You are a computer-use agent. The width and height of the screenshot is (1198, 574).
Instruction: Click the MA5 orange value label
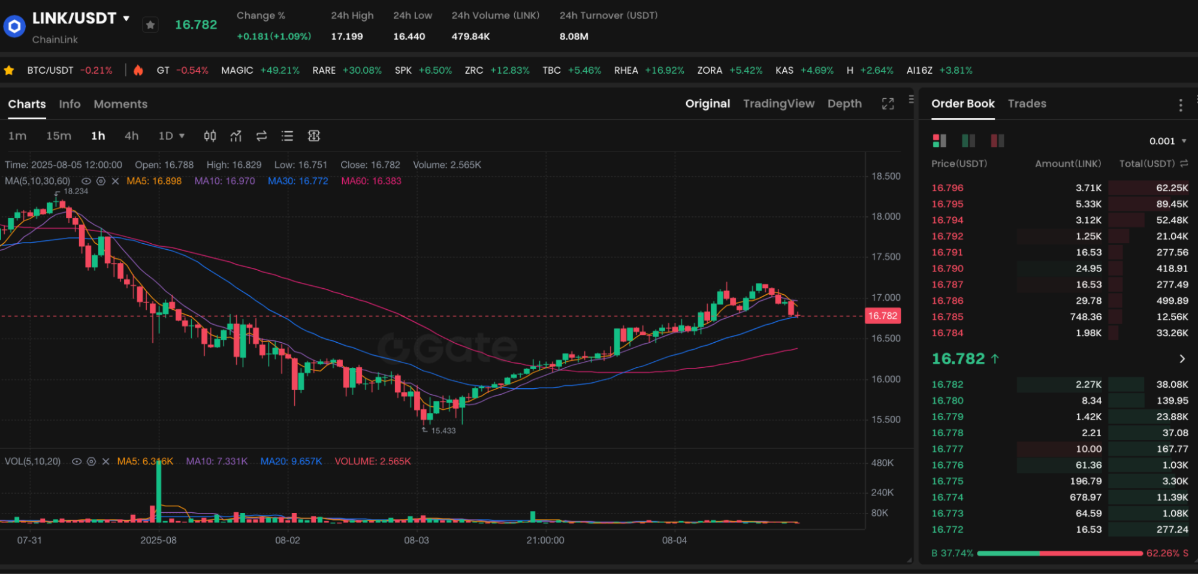point(154,181)
